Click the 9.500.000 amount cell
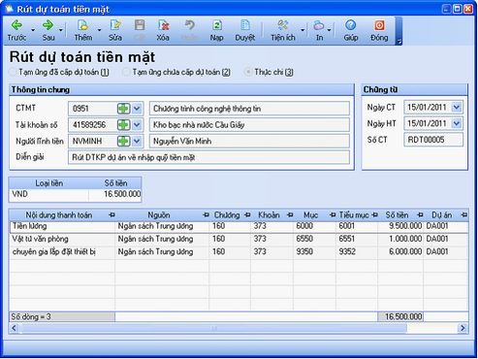 [400, 226]
